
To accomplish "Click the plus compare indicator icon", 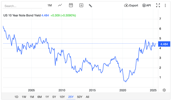I will coord(81,5).
